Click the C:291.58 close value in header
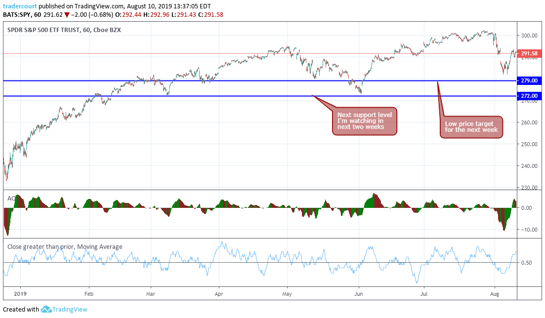Screen dimensions: 545x318 (210, 15)
